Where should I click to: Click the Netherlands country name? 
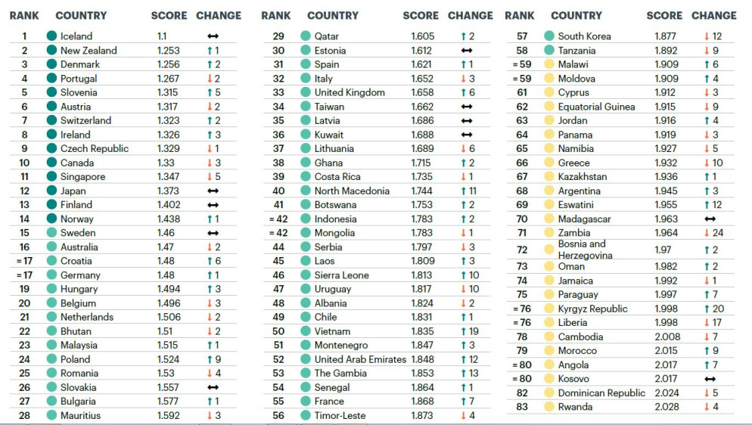(87, 317)
